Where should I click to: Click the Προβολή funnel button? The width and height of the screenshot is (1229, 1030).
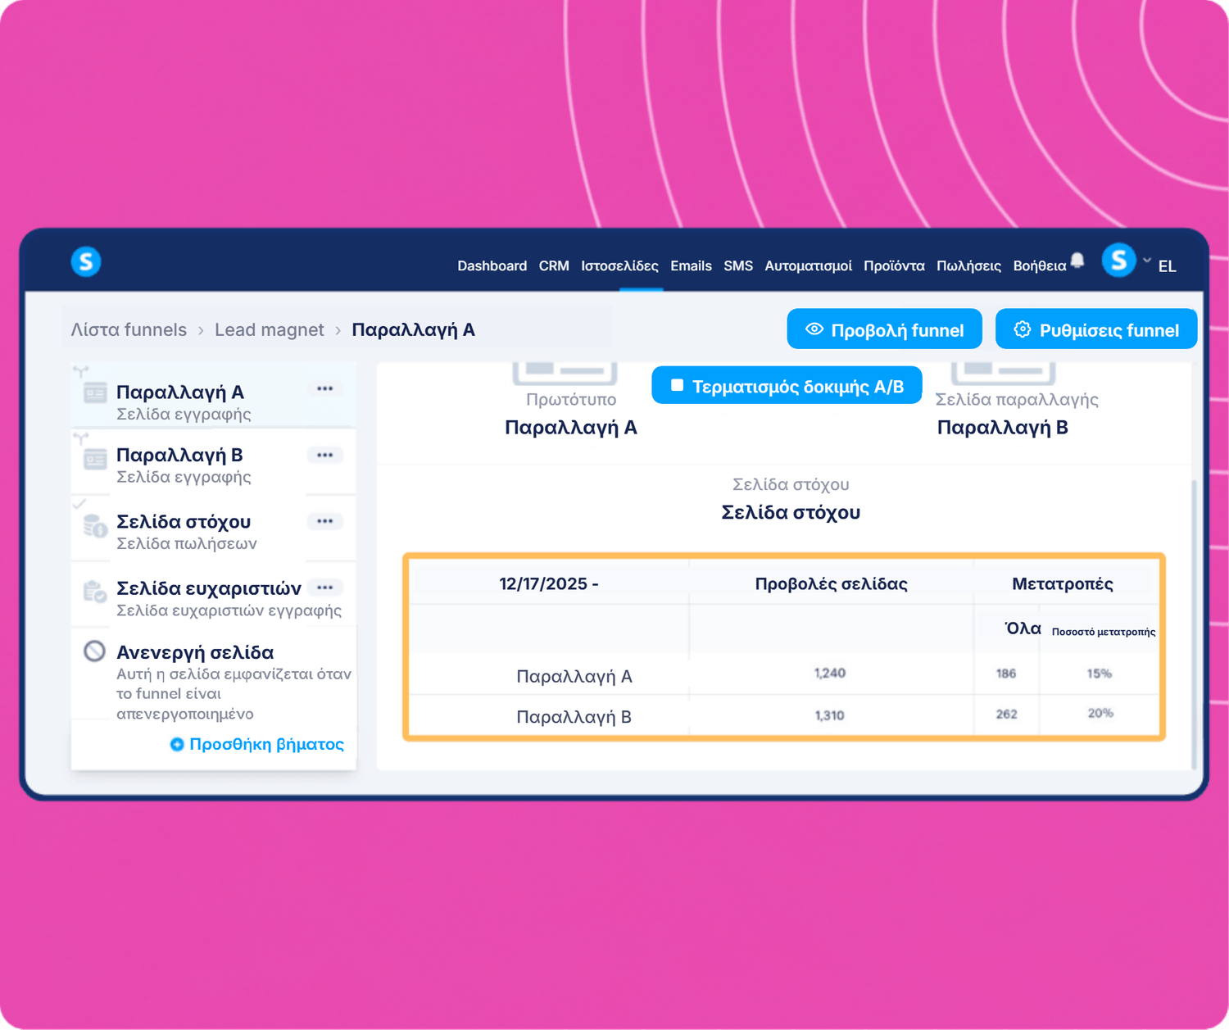tap(884, 329)
